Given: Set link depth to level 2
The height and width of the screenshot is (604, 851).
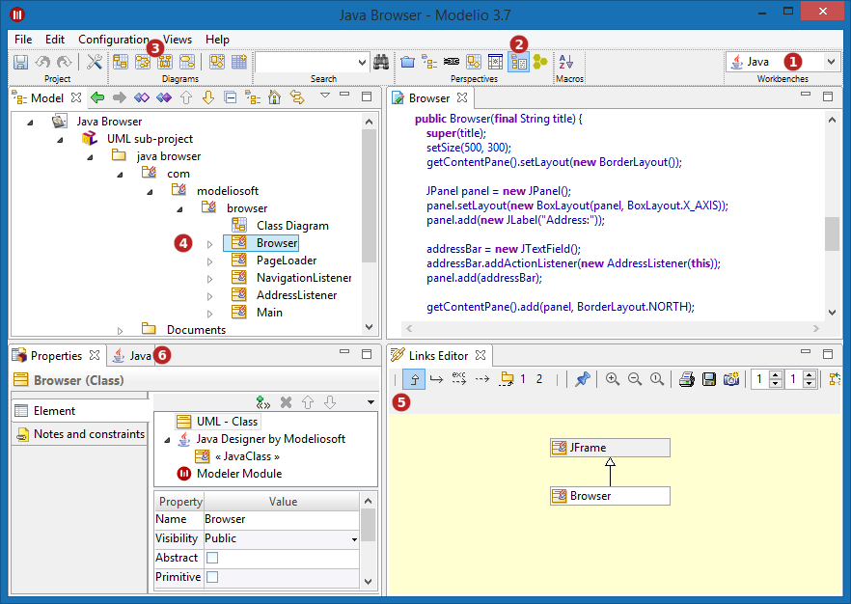Looking at the screenshot, I should (x=539, y=379).
